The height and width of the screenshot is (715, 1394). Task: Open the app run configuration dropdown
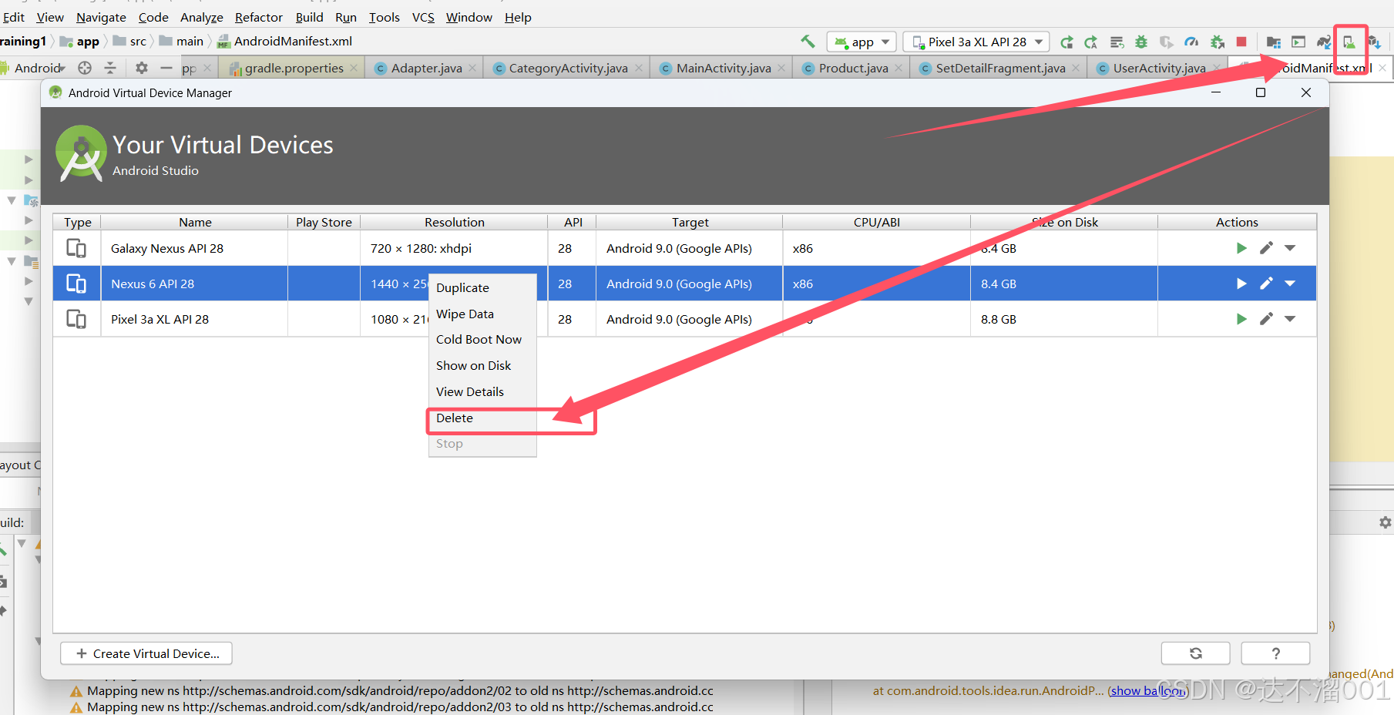tap(862, 42)
